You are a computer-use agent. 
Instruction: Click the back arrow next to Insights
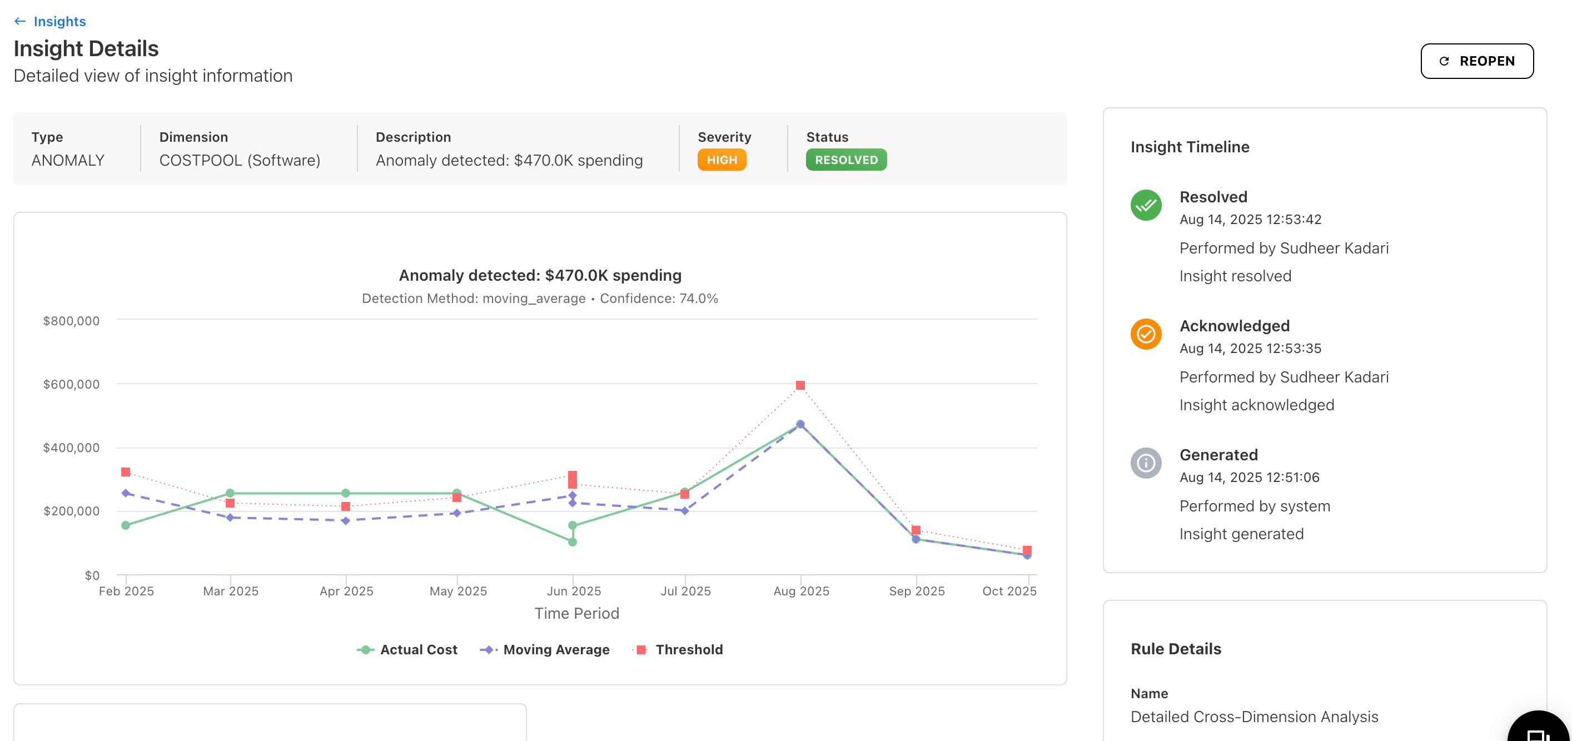click(x=20, y=21)
